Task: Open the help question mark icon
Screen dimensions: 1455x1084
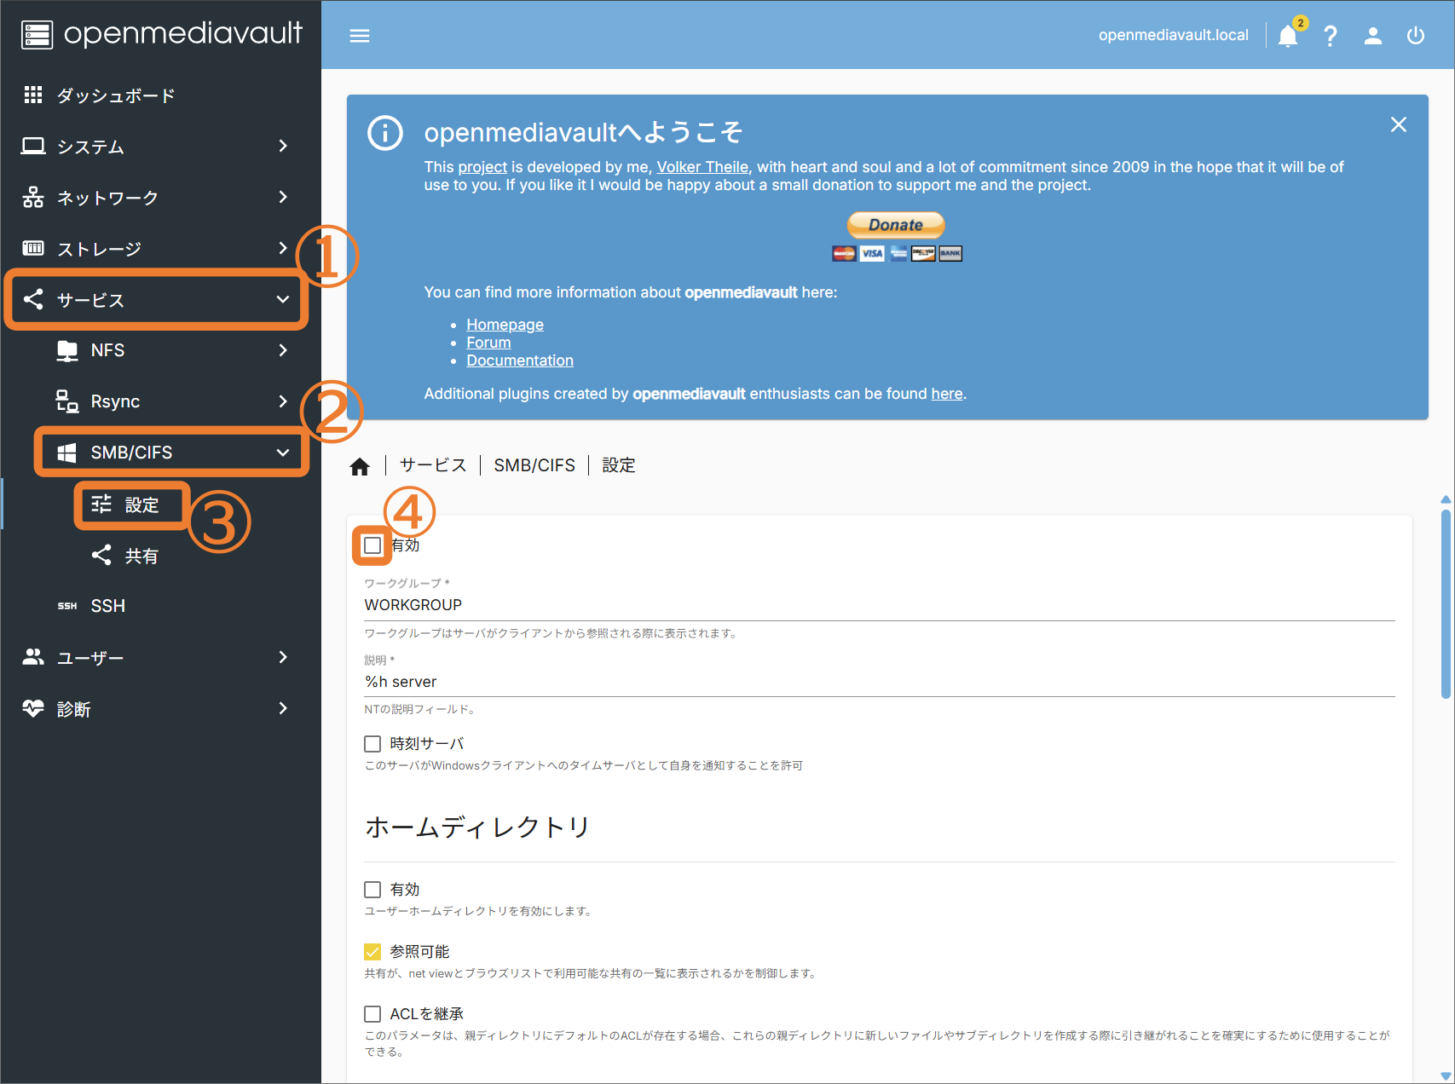Action: 1331,36
